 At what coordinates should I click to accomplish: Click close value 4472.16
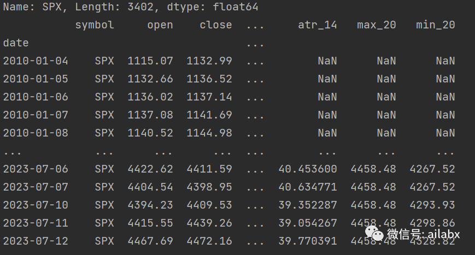[209, 241]
